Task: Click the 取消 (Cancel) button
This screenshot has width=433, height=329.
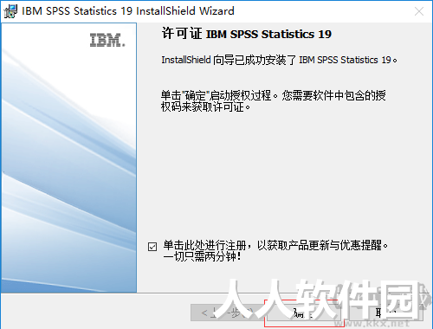Action: (386, 313)
